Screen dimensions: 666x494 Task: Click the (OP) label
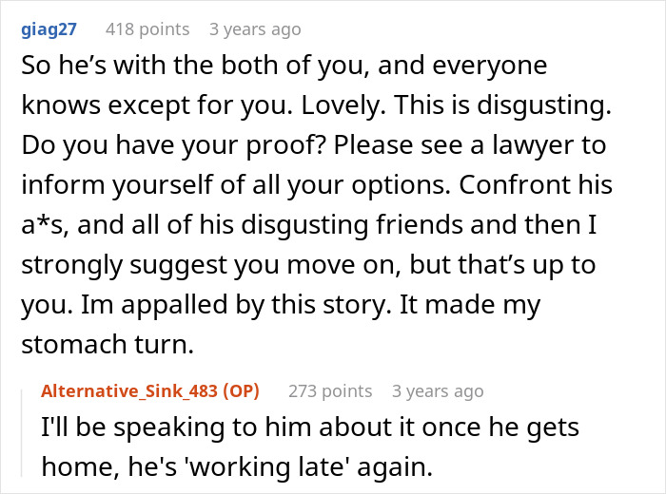(240, 390)
